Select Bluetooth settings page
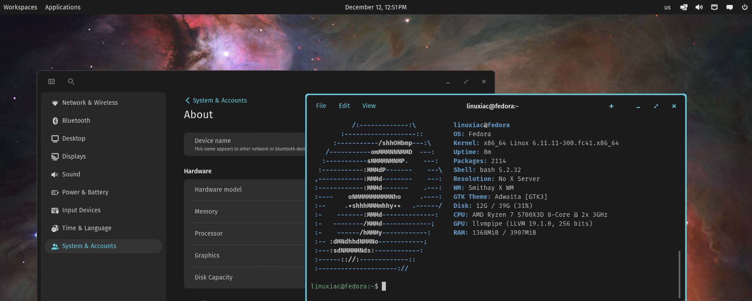This screenshot has height=301, width=752. (x=103, y=121)
